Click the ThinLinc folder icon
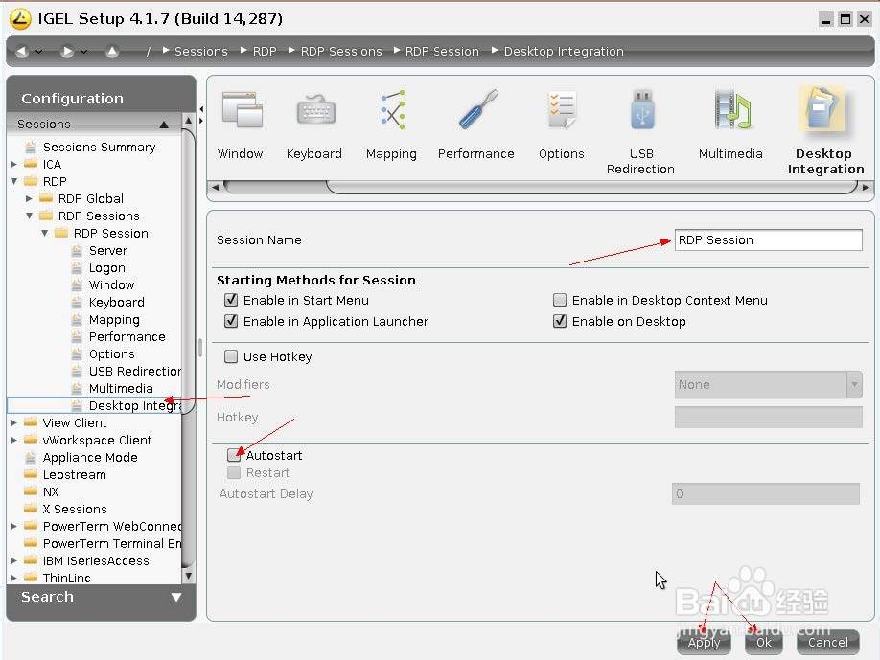880x660 pixels. click(31, 577)
